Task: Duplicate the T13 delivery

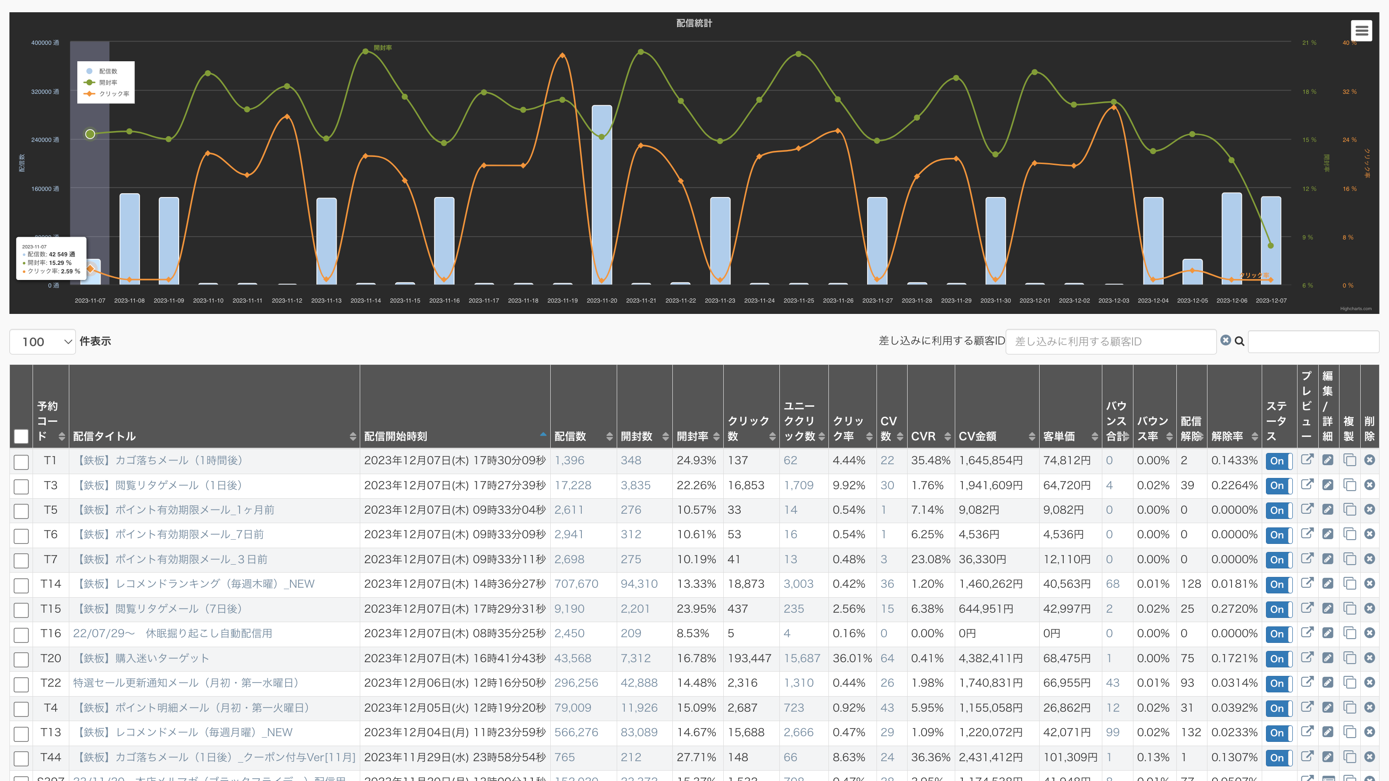Action: coord(1349,732)
